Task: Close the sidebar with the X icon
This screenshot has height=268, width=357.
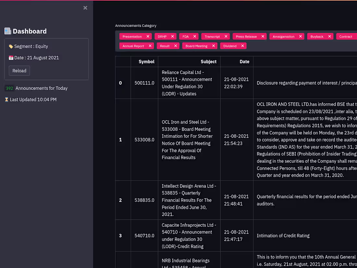Action: tap(85, 8)
